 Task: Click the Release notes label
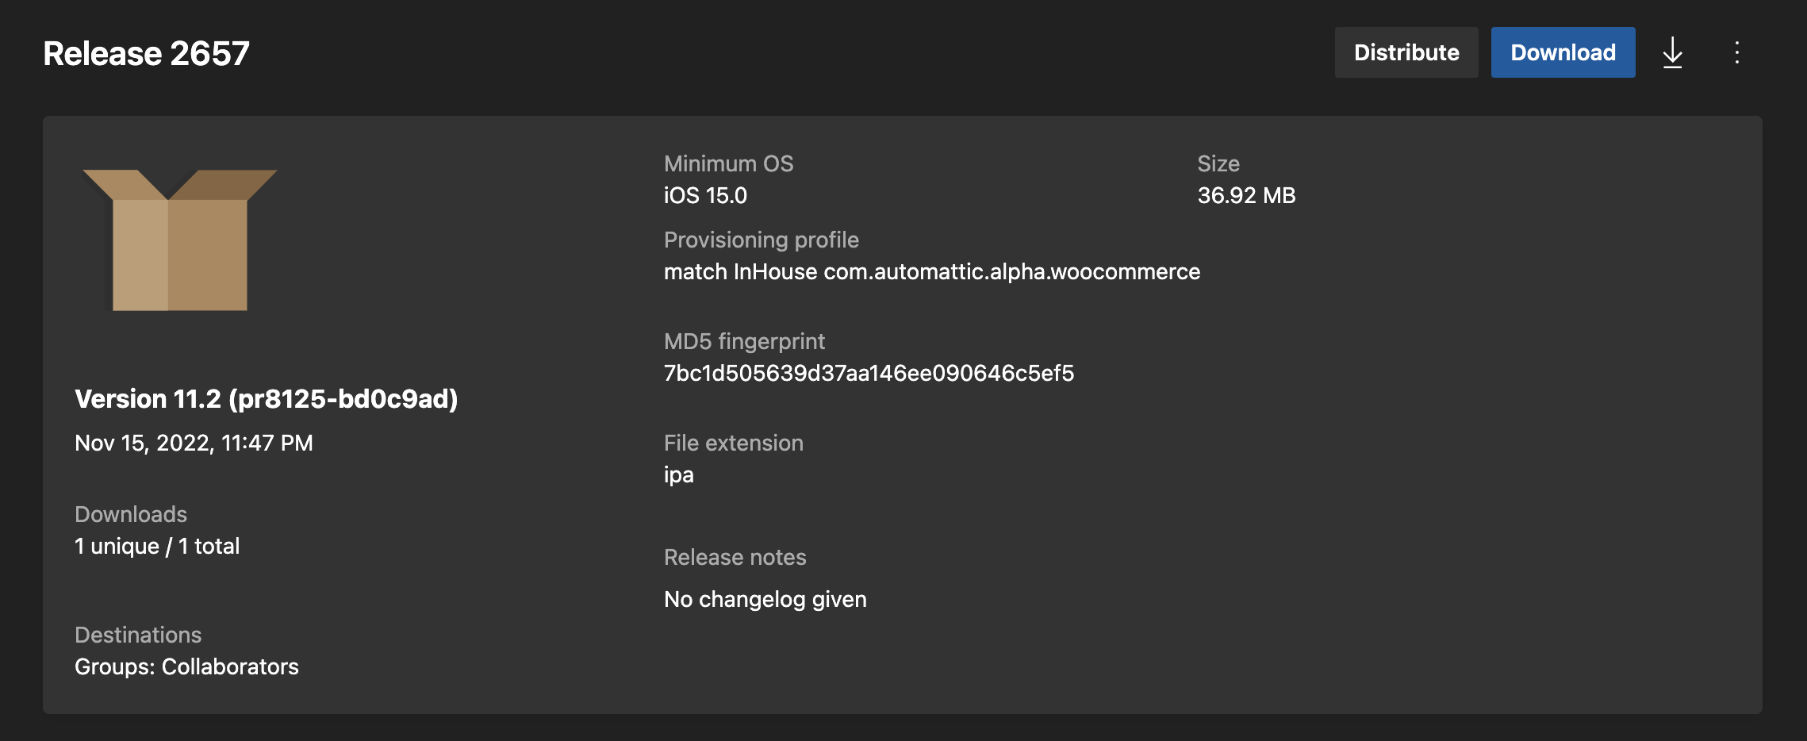735,557
